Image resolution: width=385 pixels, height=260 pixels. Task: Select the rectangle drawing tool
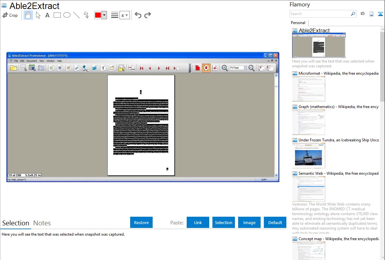click(x=57, y=15)
